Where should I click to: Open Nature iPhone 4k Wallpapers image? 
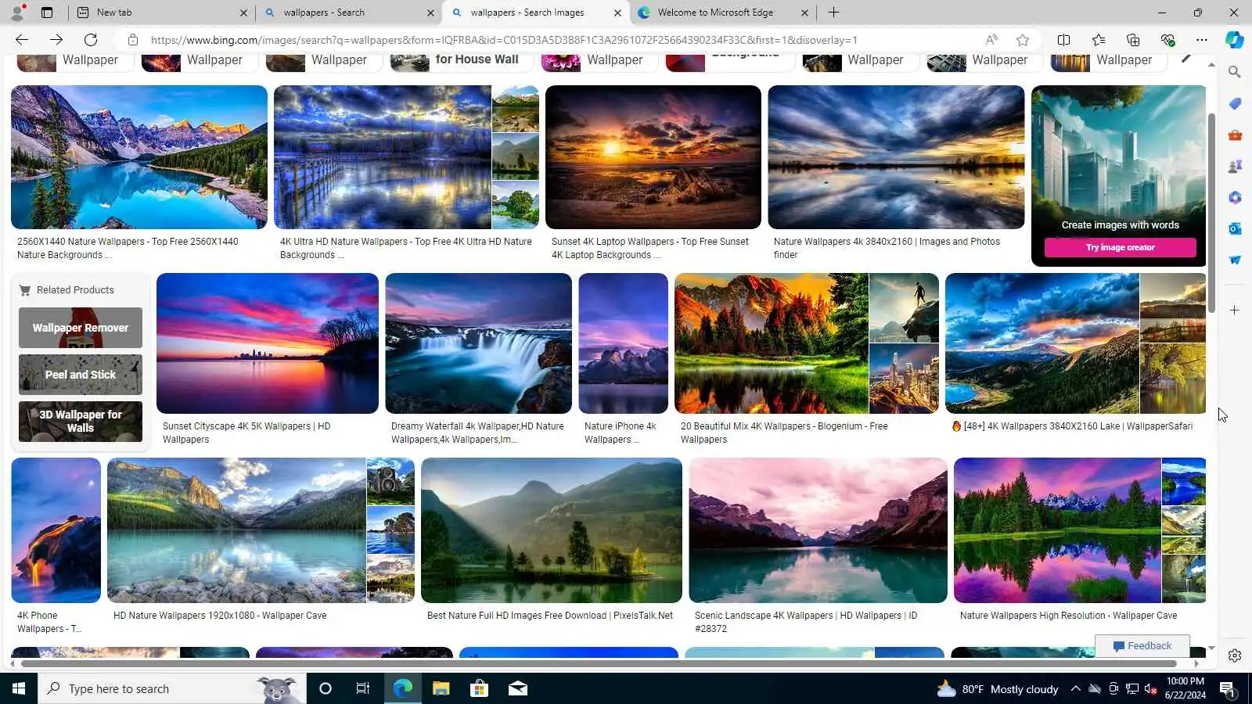[624, 343]
